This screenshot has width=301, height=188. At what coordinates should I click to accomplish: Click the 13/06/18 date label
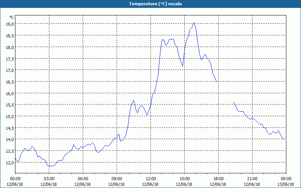(x=286, y=184)
